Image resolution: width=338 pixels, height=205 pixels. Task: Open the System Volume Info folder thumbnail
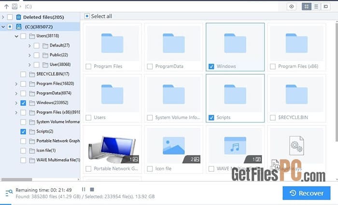(x=174, y=95)
